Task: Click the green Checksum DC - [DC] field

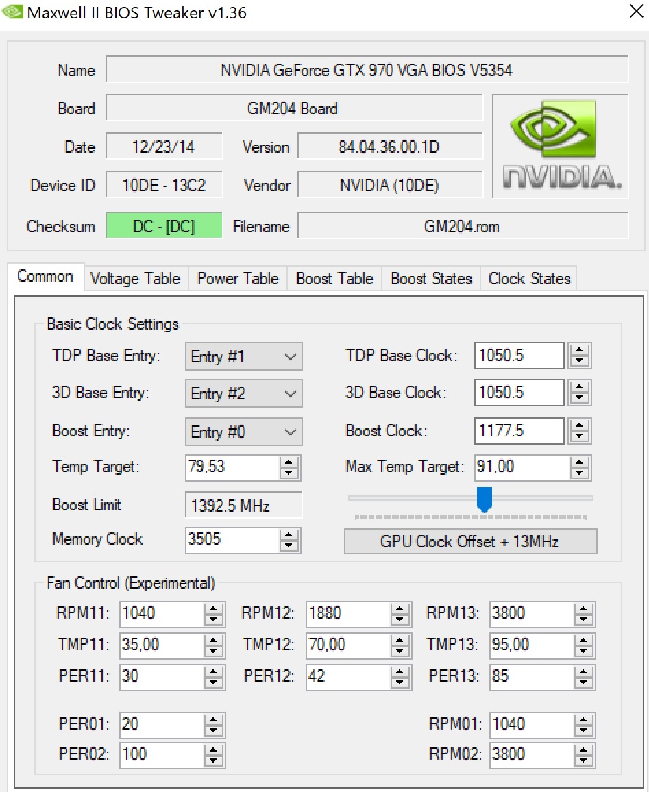Action: (164, 225)
